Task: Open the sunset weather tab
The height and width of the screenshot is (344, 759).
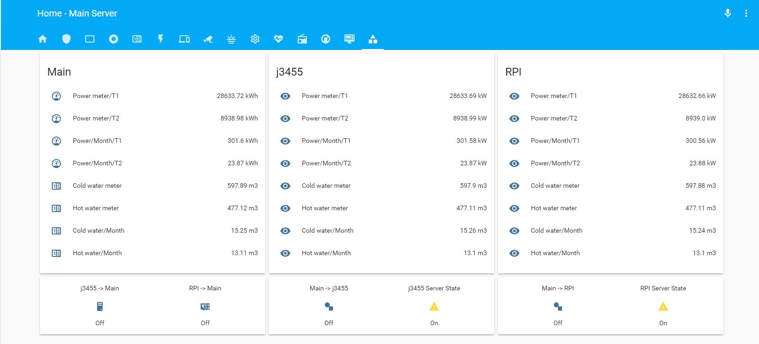Action: click(231, 39)
